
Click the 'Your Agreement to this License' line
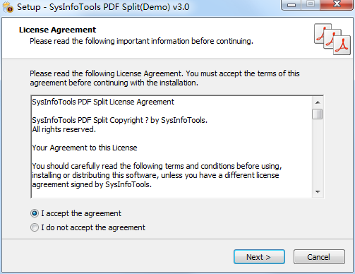[85, 148]
